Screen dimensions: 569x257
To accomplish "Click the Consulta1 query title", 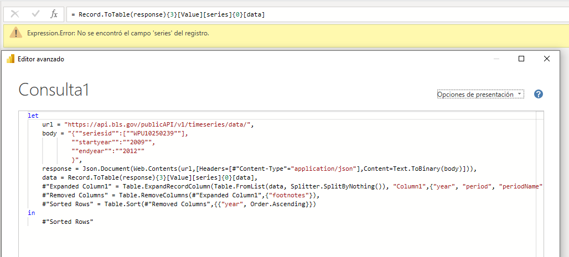I will [54, 89].
